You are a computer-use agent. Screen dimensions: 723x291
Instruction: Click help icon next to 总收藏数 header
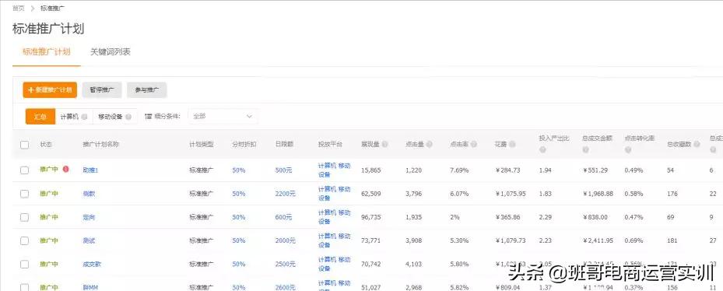pos(697,145)
